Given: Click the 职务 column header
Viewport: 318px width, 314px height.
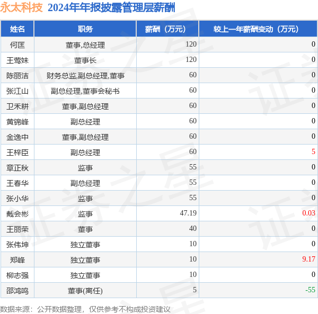Looking at the screenshot, I should (85, 29).
